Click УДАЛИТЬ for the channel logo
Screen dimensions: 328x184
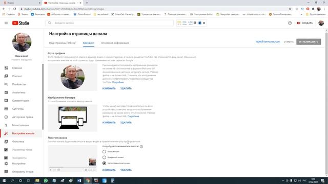coord(126,170)
